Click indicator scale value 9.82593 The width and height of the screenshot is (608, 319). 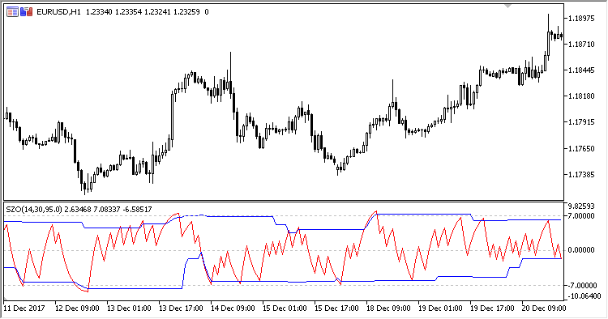(581, 206)
